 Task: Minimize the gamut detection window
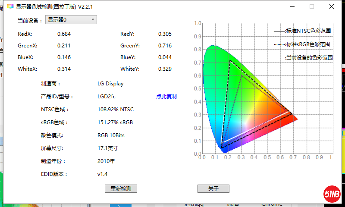pos(292,7)
